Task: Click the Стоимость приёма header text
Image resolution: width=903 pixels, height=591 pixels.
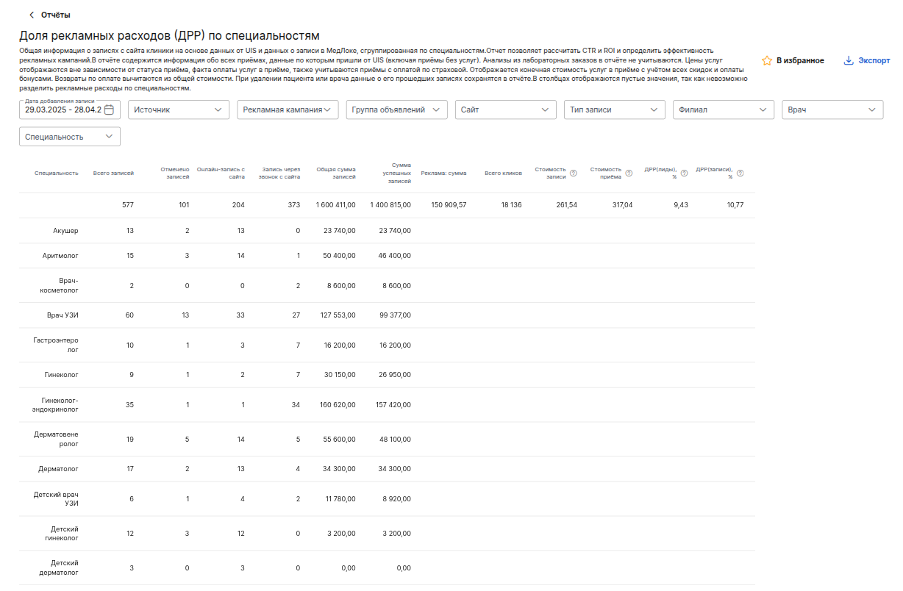Action: (606, 173)
